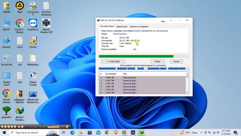241x136 pixels.
Task: Select the Control Panel desktop icon
Action: click(6, 79)
